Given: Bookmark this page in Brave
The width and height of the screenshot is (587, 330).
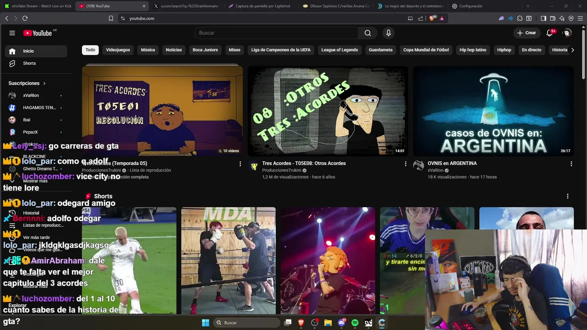Looking at the screenshot, I should (x=111, y=18).
